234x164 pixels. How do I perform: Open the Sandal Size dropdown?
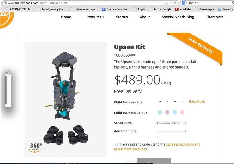[171, 123]
